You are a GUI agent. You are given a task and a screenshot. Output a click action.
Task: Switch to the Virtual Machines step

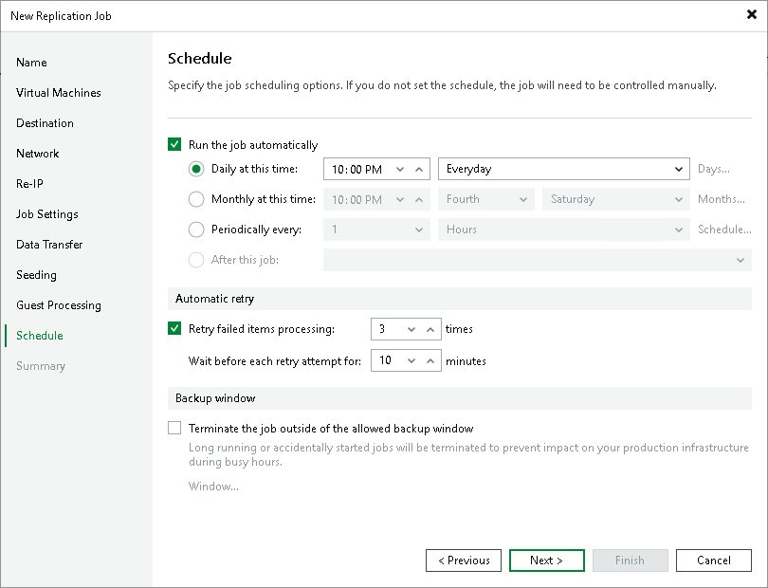(x=59, y=92)
